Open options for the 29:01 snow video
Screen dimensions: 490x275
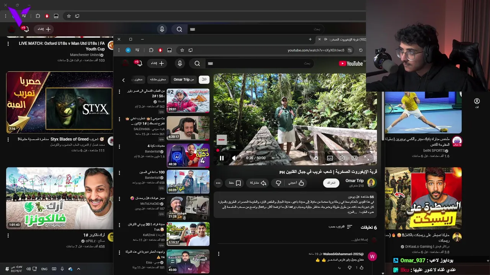pos(119,92)
